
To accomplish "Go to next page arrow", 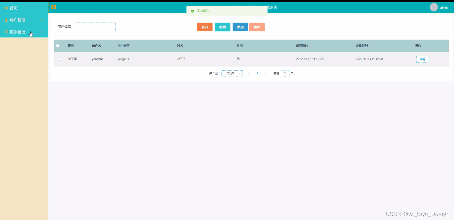I will click(265, 73).
